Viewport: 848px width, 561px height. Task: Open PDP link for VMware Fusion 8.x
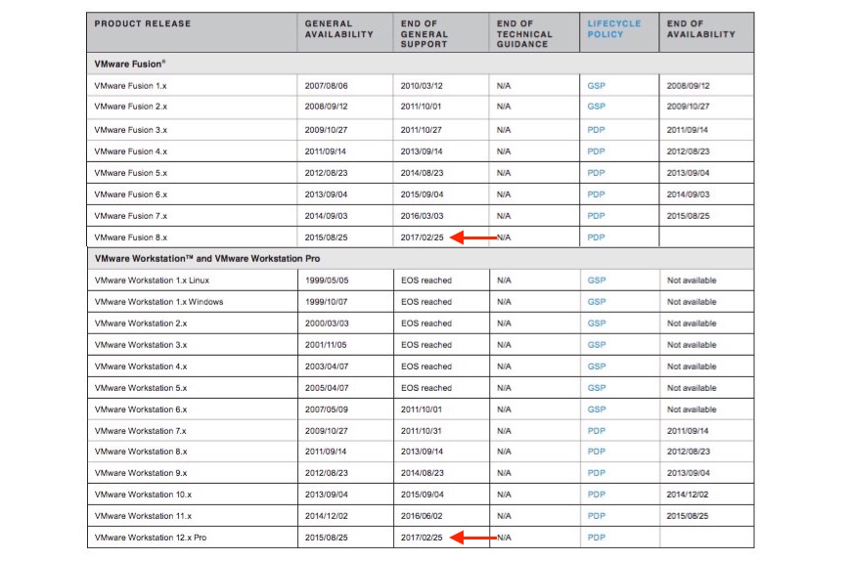pos(596,237)
